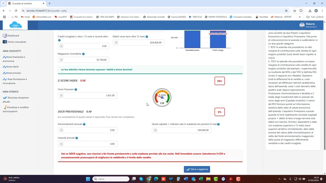This screenshot has height=183, width=326.
Task: Open Excel from the taskbar
Action: pos(201,179)
